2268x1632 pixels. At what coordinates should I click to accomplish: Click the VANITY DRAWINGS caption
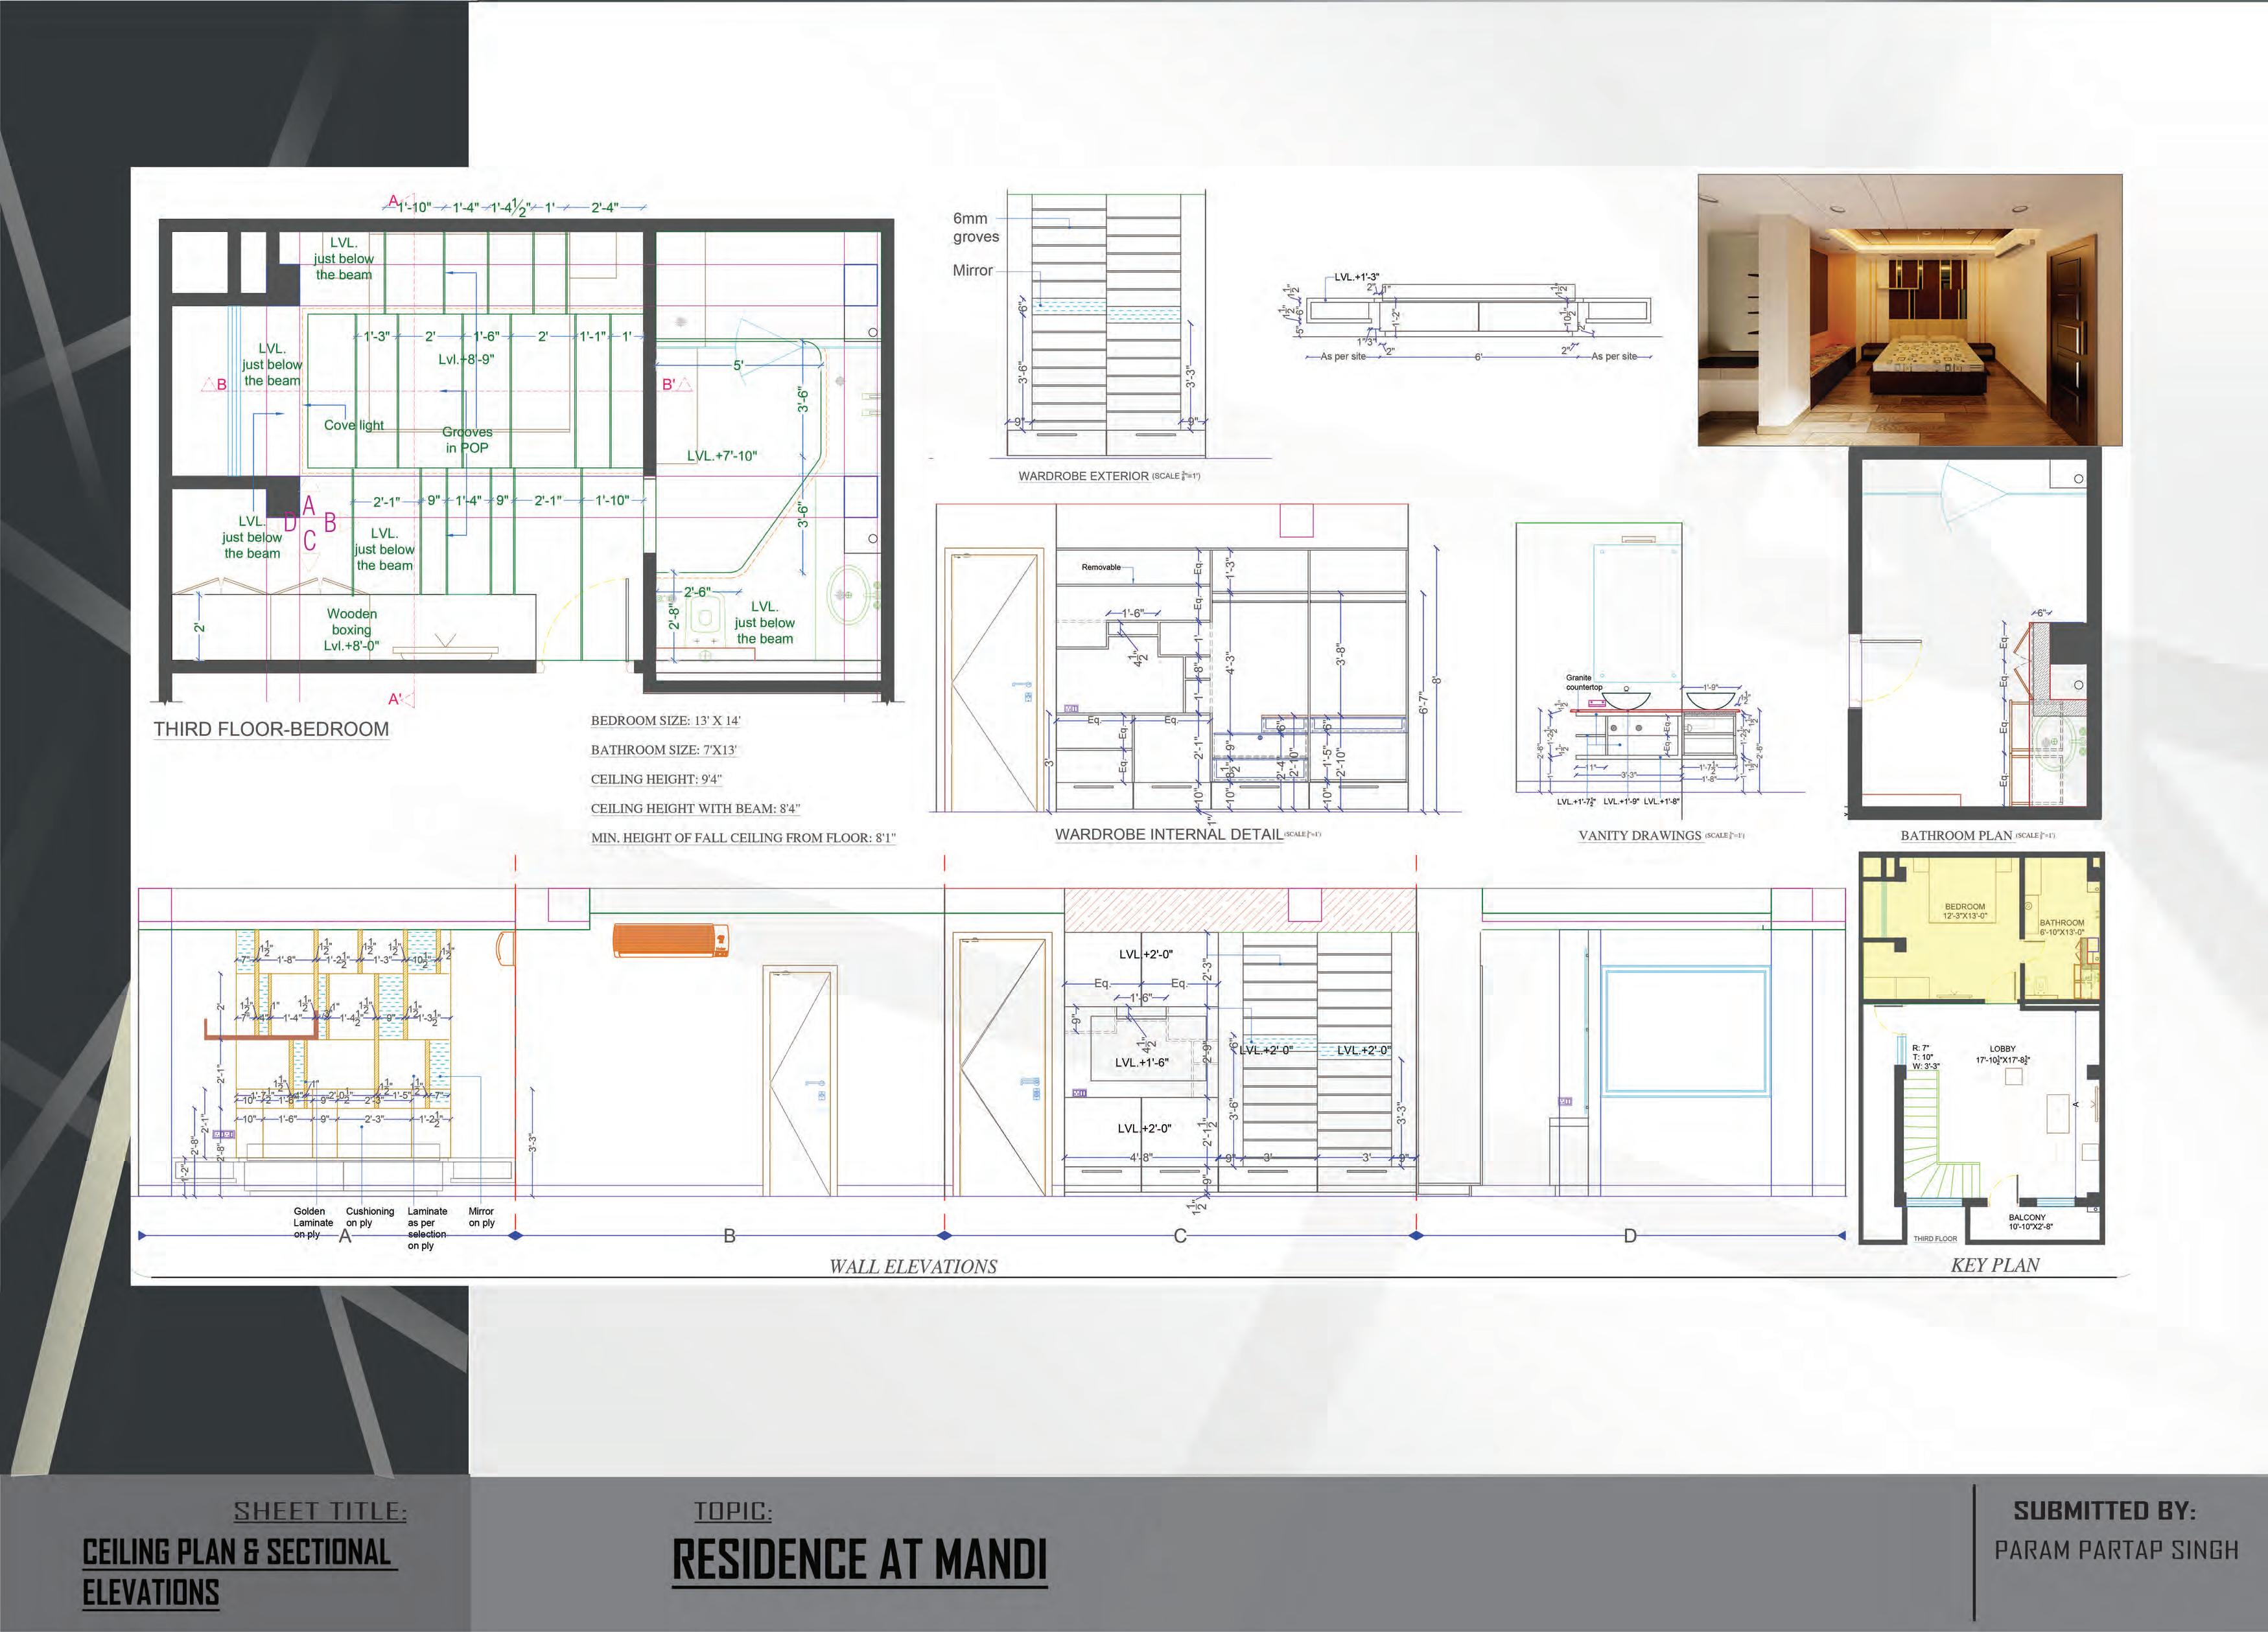[x=1639, y=836]
